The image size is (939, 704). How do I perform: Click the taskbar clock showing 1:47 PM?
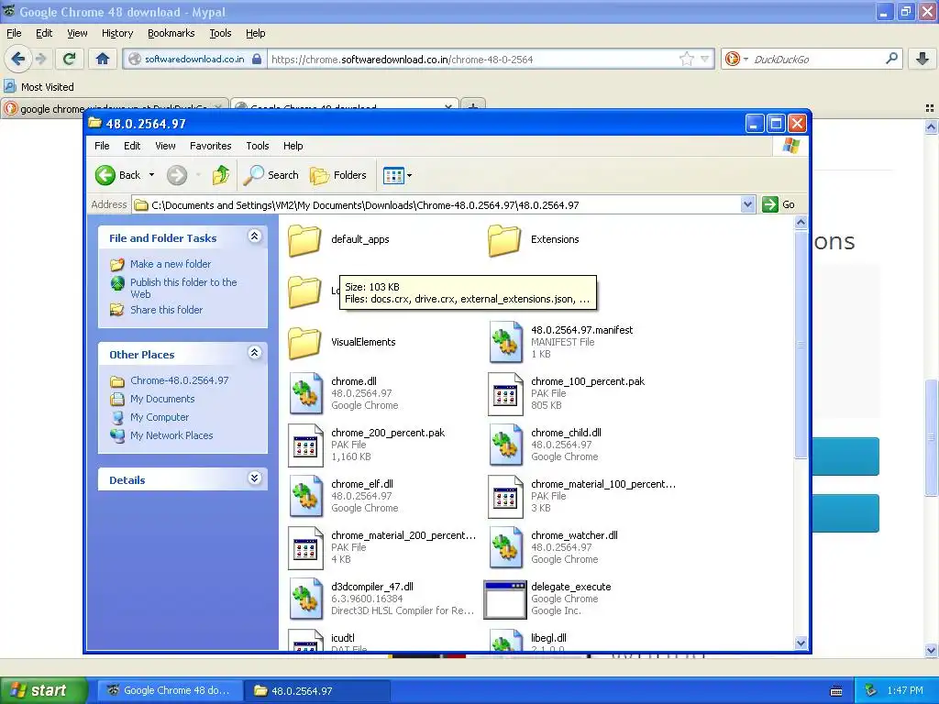pos(905,690)
